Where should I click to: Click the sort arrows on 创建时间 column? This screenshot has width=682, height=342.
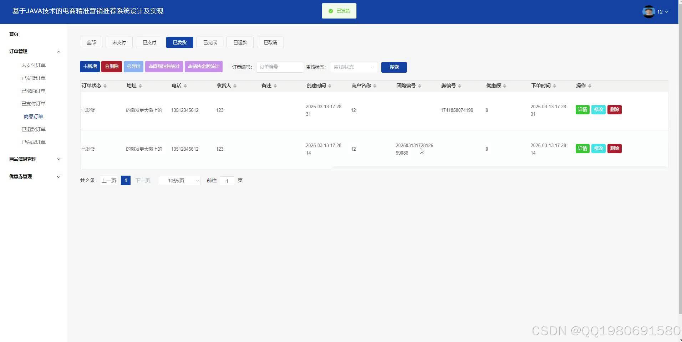click(330, 85)
